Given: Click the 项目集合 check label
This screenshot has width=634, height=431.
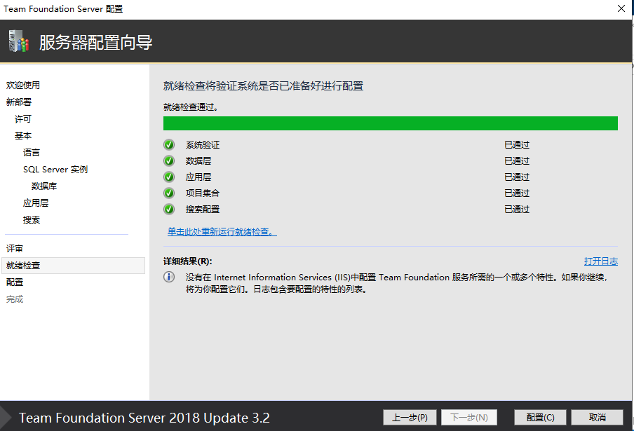Looking at the screenshot, I should pos(203,193).
